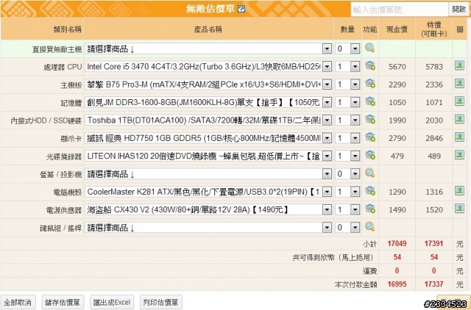
Task: Open the 電腦機殼 dropdown showing CoolerMaster K281
Action: 208,192
